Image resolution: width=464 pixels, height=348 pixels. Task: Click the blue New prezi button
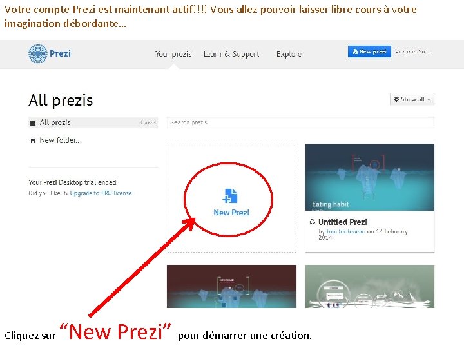369,52
